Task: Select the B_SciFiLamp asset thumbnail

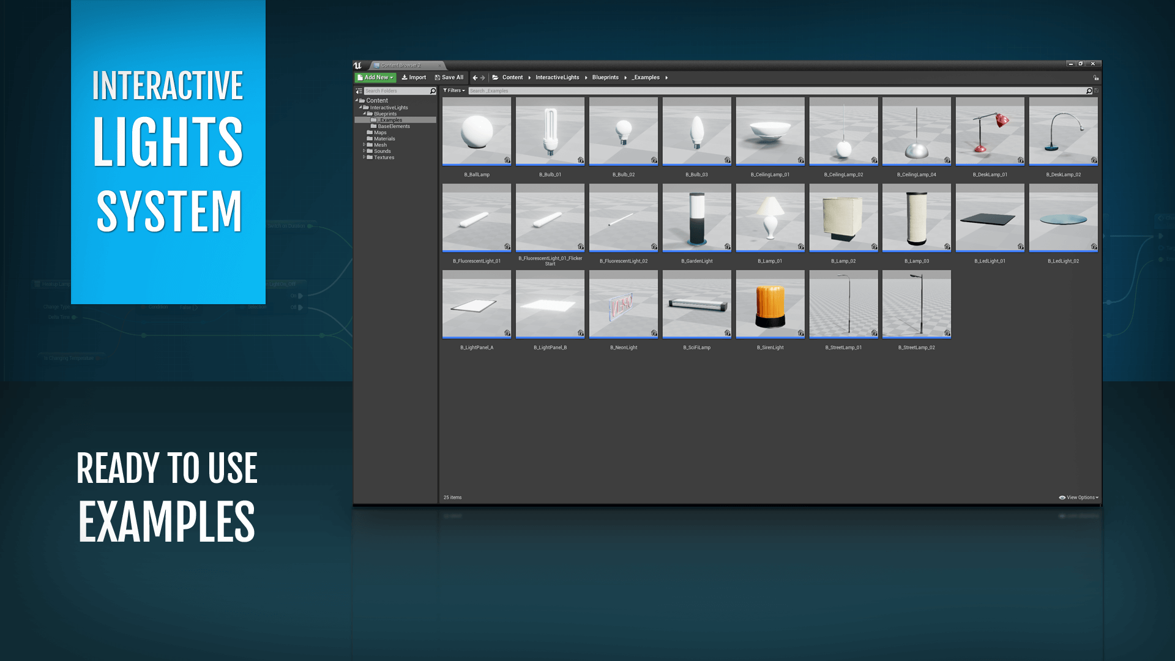Action: pos(697,304)
